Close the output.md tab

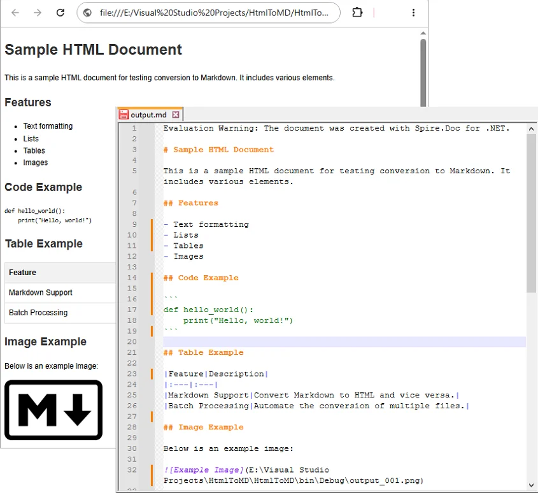pyautogui.click(x=176, y=115)
